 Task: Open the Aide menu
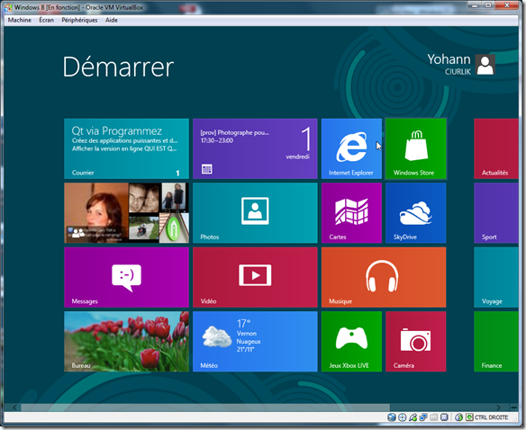(x=112, y=20)
